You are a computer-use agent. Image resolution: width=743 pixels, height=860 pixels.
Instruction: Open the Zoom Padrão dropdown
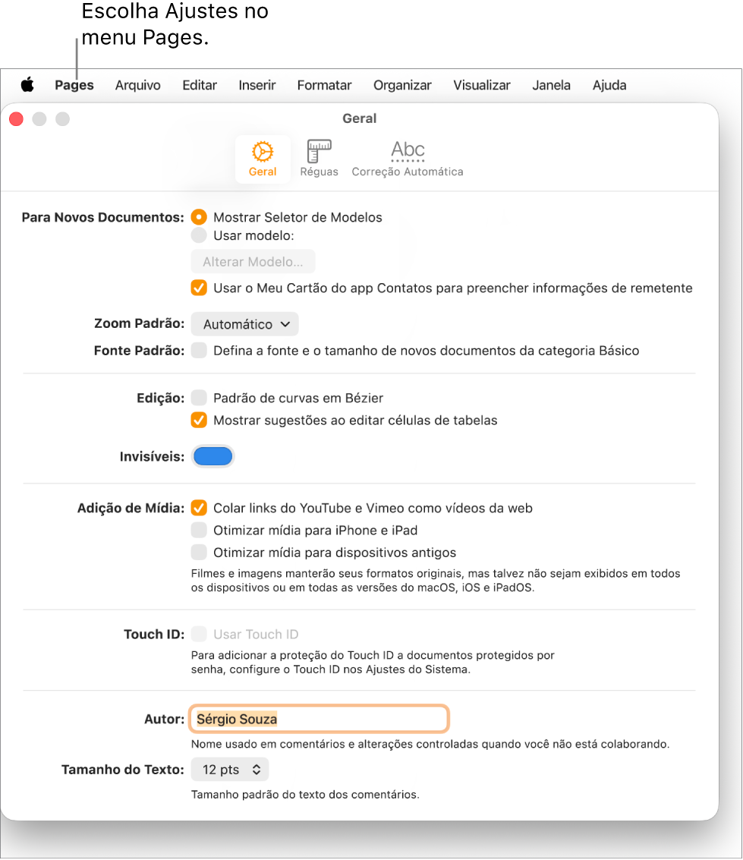pos(244,323)
